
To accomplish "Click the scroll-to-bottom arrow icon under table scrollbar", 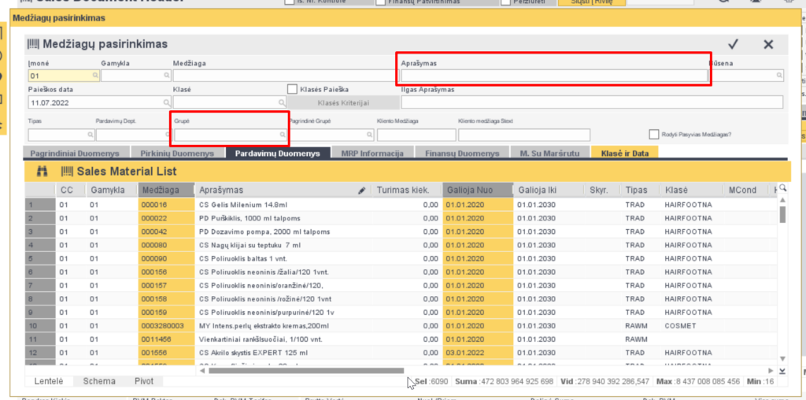I will [782, 371].
